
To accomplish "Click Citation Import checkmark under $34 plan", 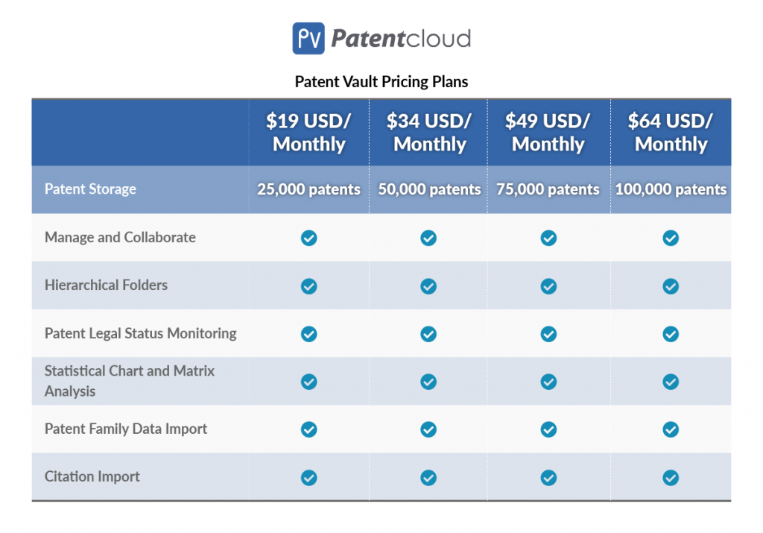I will 428,478.
